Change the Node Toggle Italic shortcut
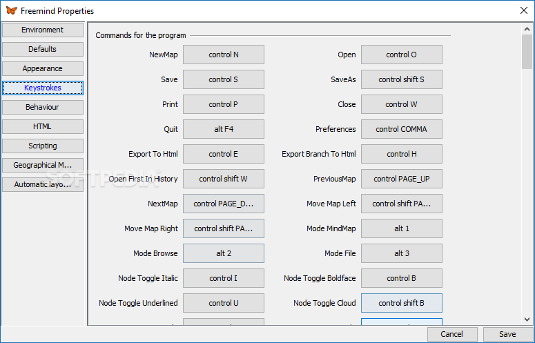535x343 pixels. pyautogui.click(x=224, y=279)
